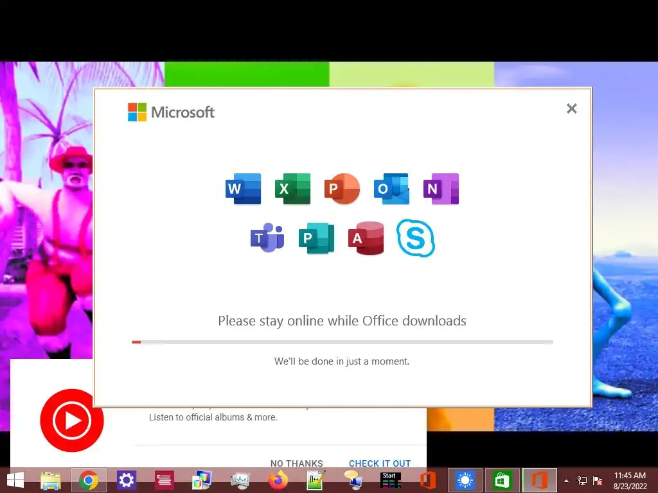Show hidden system tray icons

click(x=567, y=481)
